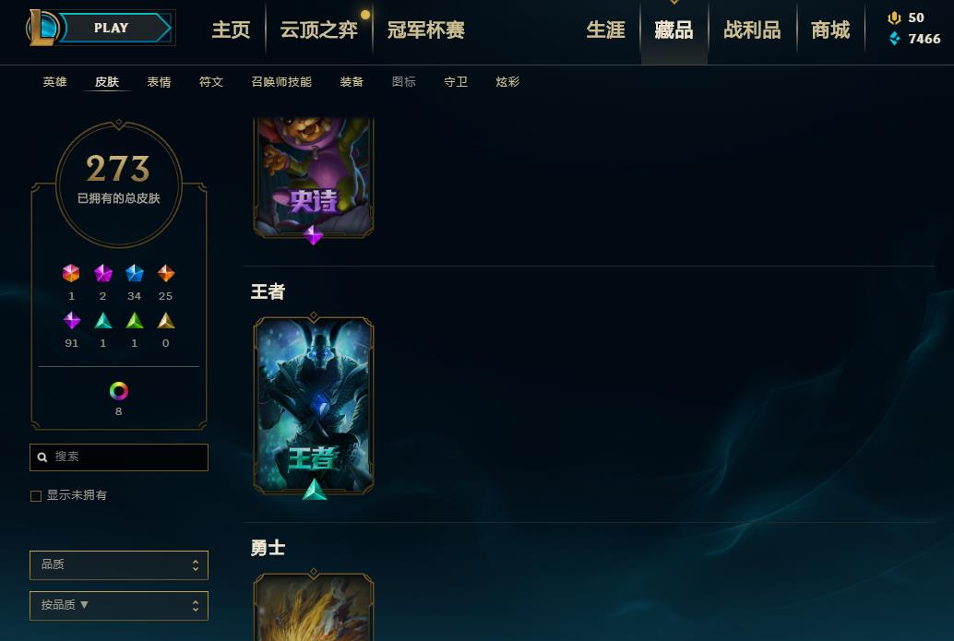The width and height of the screenshot is (954, 641).
Task: Switch to the 炫彩 tab
Action: (x=507, y=81)
